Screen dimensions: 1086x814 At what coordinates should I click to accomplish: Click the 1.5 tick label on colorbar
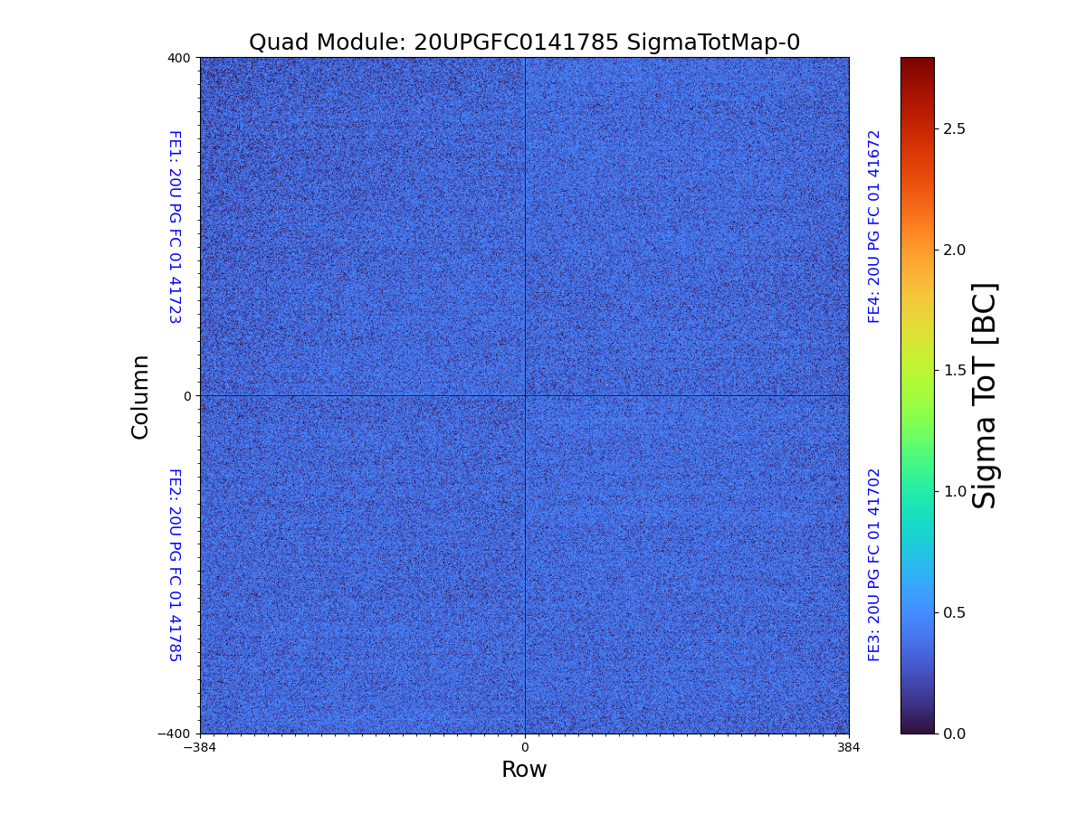(x=954, y=371)
